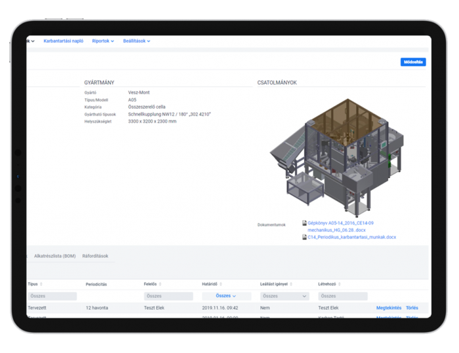Expand the Beállítások menu
This screenshot has height=353, width=459.
click(x=136, y=41)
